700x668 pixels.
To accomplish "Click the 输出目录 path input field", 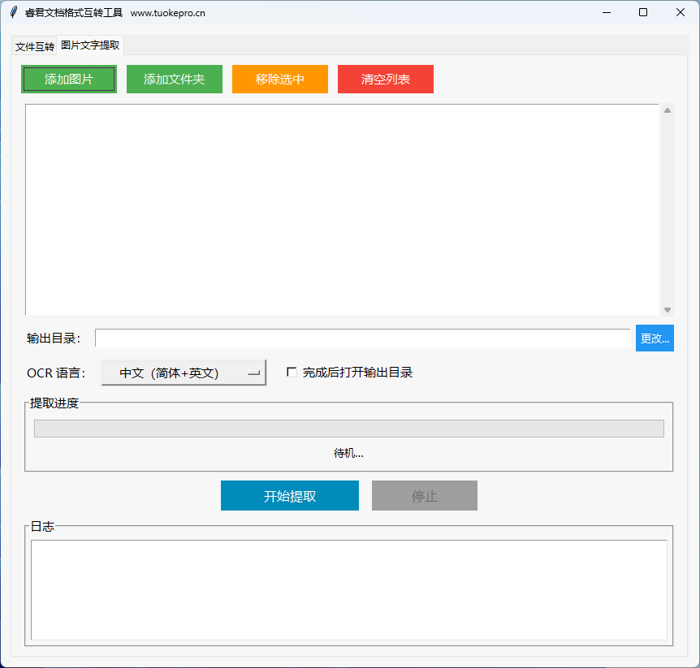I will [362, 338].
